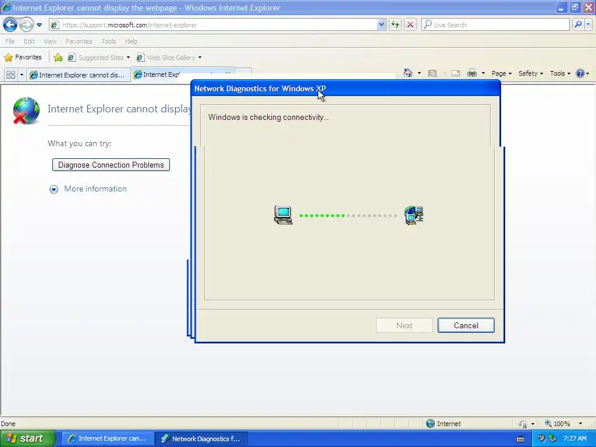This screenshot has width=596, height=447.
Task: Open the zoom level dropdown arrow
Action: click(580, 424)
